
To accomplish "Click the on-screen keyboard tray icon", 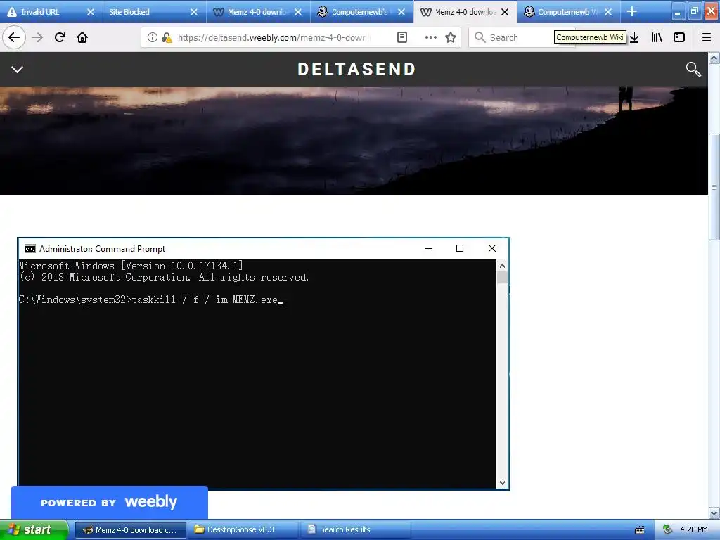I will pos(640,530).
